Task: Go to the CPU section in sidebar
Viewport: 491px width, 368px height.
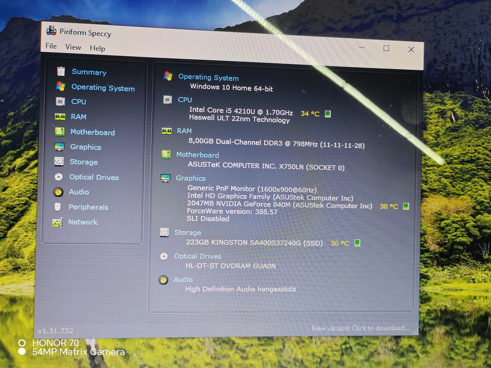Action: (79, 102)
